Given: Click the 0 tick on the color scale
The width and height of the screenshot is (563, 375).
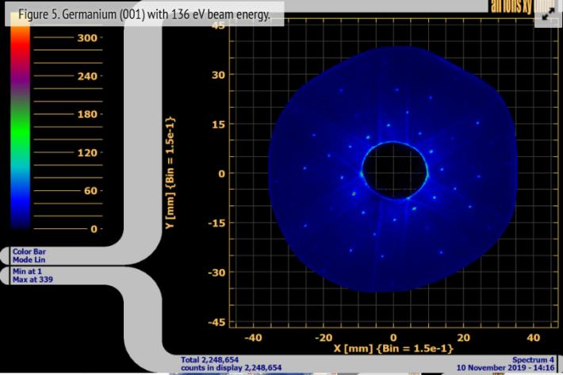Looking at the screenshot, I should click(x=95, y=229).
